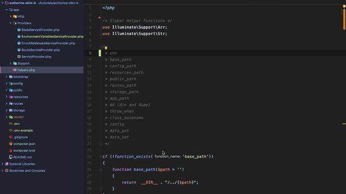Click 'class_basename' comment line

[x=127, y=118]
